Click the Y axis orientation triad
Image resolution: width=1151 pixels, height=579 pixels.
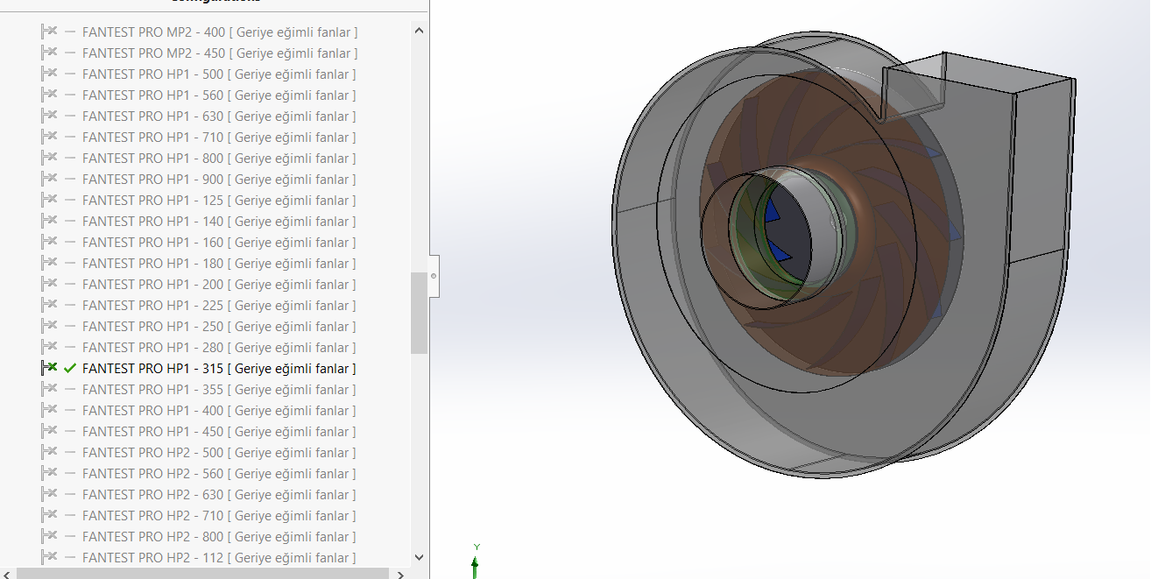pos(476,561)
